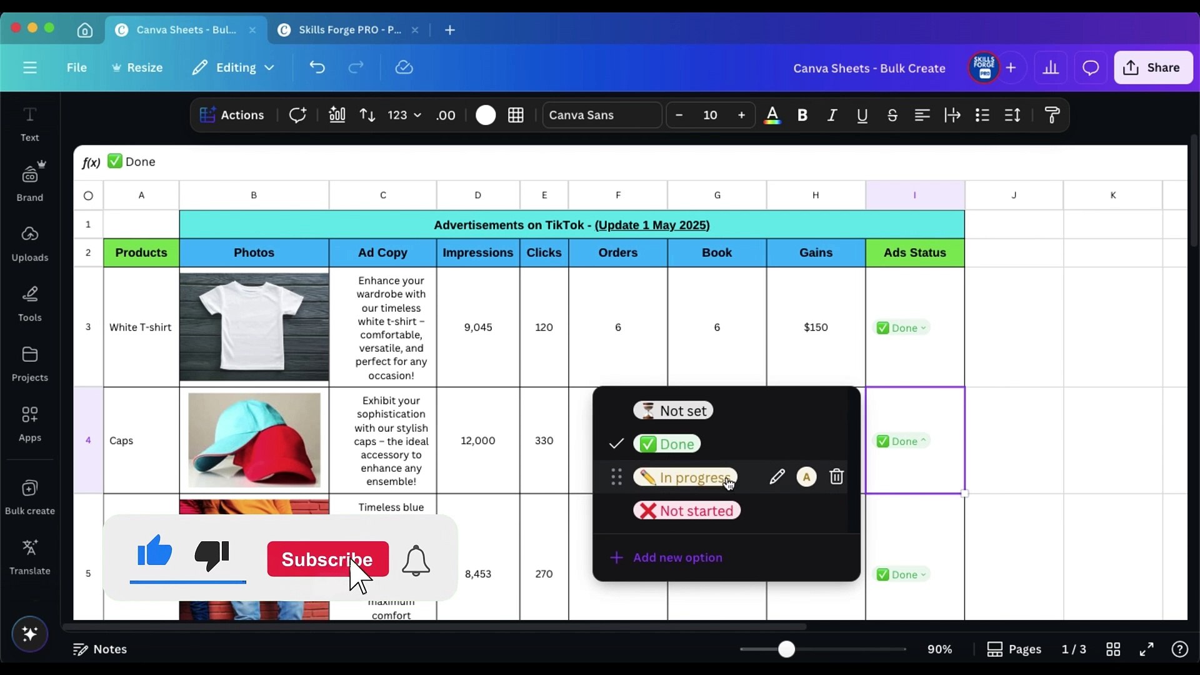The height and width of the screenshot is (675, 1200).
Task: Open the Bulk create sidebar panel
Action: pos(30,497)
